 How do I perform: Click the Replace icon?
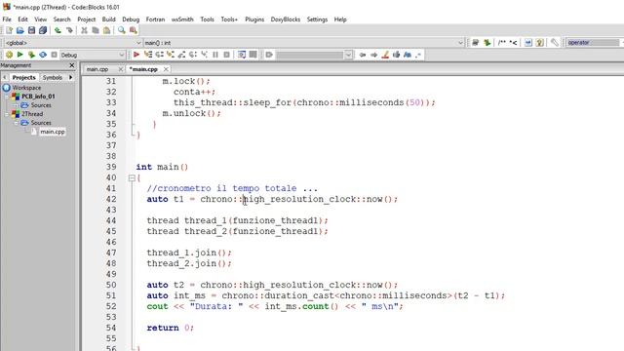pyautogui.click(x=133, y=30)
